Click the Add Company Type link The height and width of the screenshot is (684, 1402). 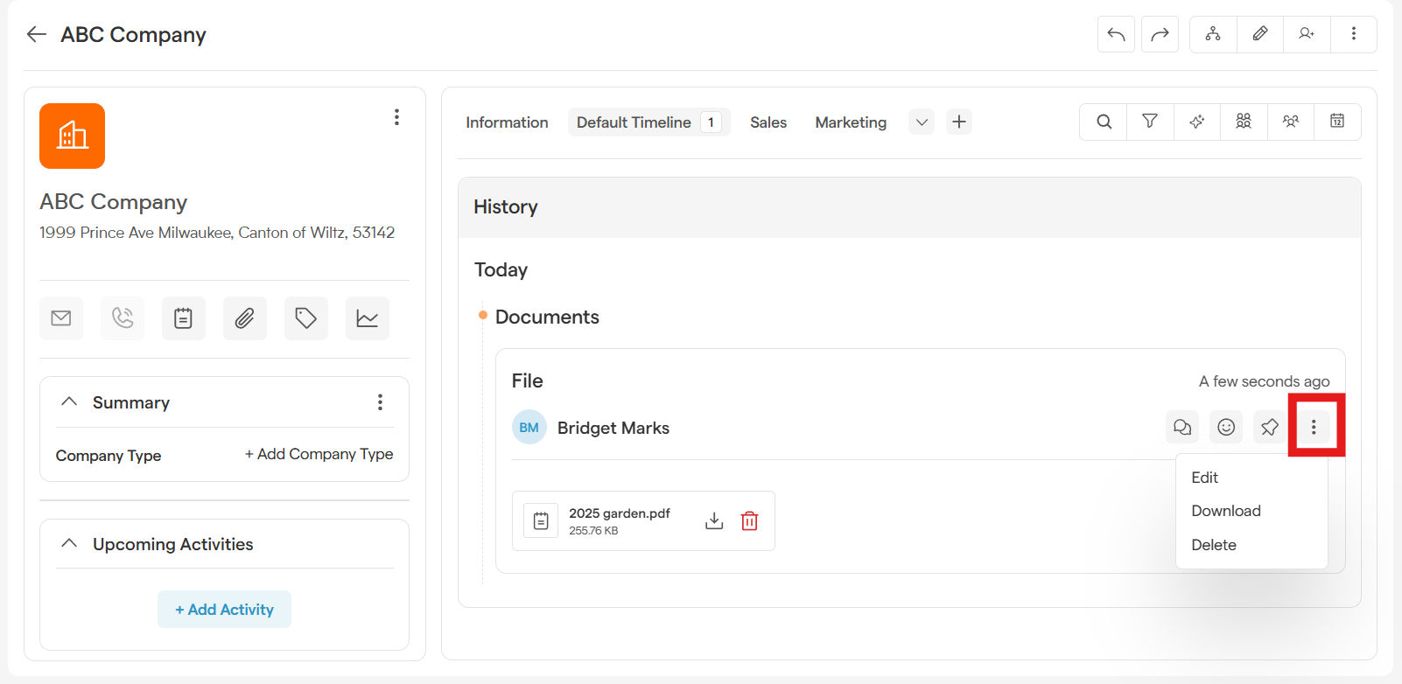point(319,454)
